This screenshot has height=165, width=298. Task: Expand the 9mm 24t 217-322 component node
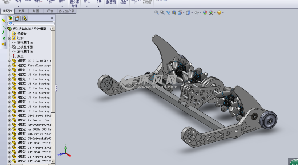9,134
